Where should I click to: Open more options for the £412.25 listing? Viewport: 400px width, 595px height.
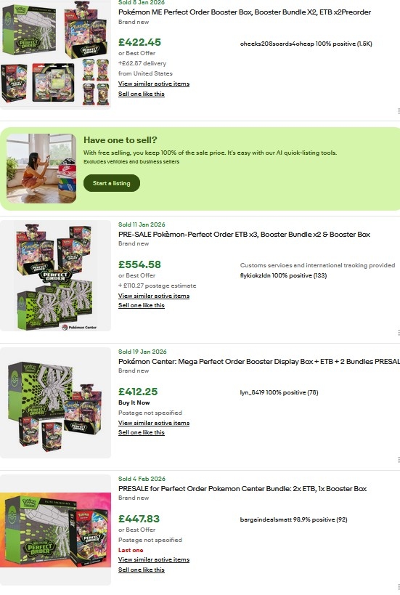(398, 460)
